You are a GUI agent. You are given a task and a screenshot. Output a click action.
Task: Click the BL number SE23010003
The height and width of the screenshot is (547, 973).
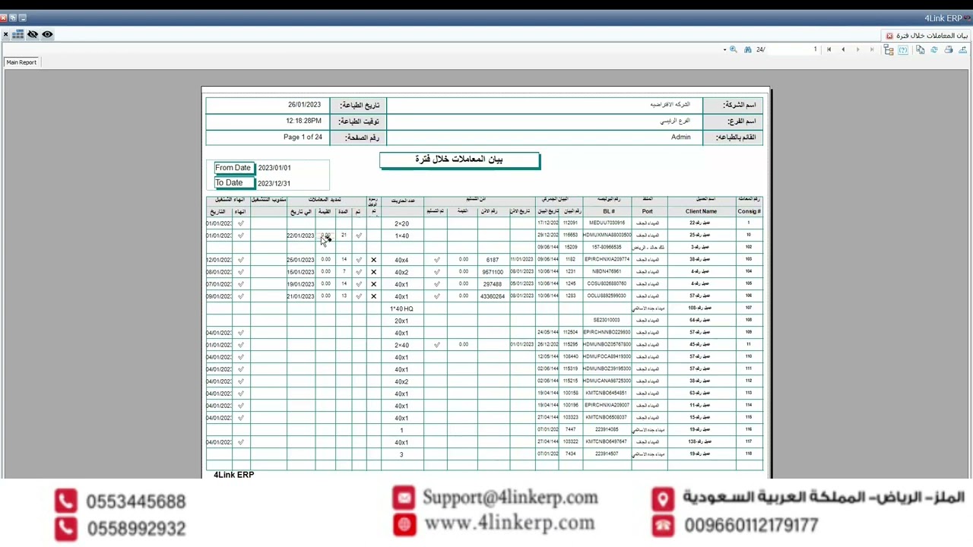(x=607, y=321)
